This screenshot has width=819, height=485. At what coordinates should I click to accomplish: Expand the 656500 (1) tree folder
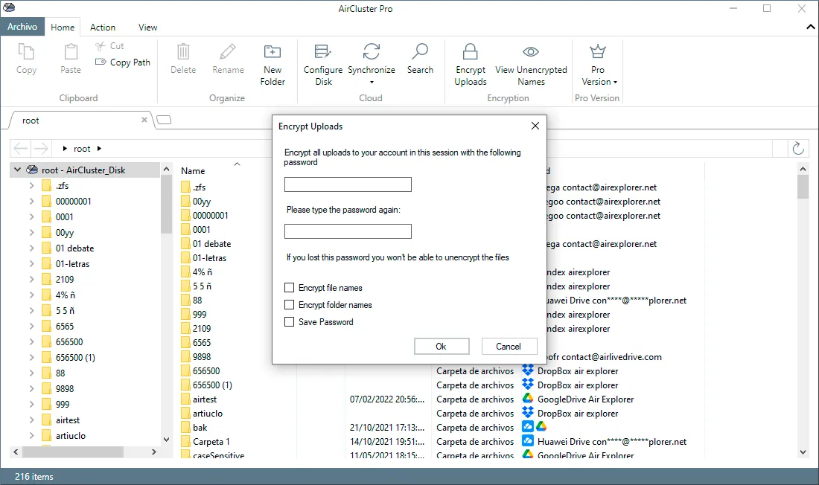pyautogui.click(x=31, y=358)
